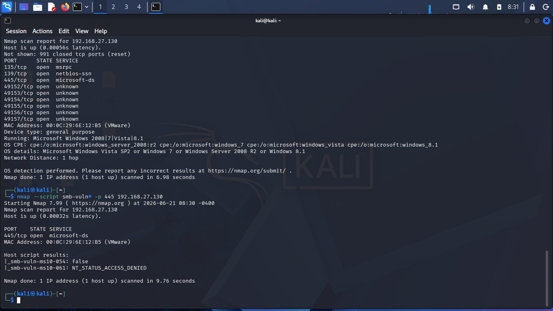Screen dimensions: 553x311
Task: Click the 'NT_STATUS_ACCESS_DENIED' result text
Action: click(x=109, y=268)
